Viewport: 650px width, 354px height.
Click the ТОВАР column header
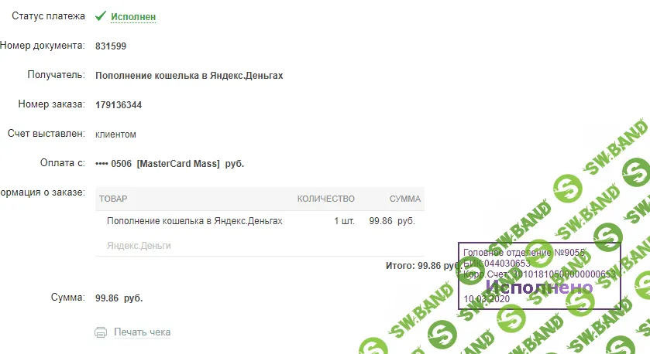113,199
